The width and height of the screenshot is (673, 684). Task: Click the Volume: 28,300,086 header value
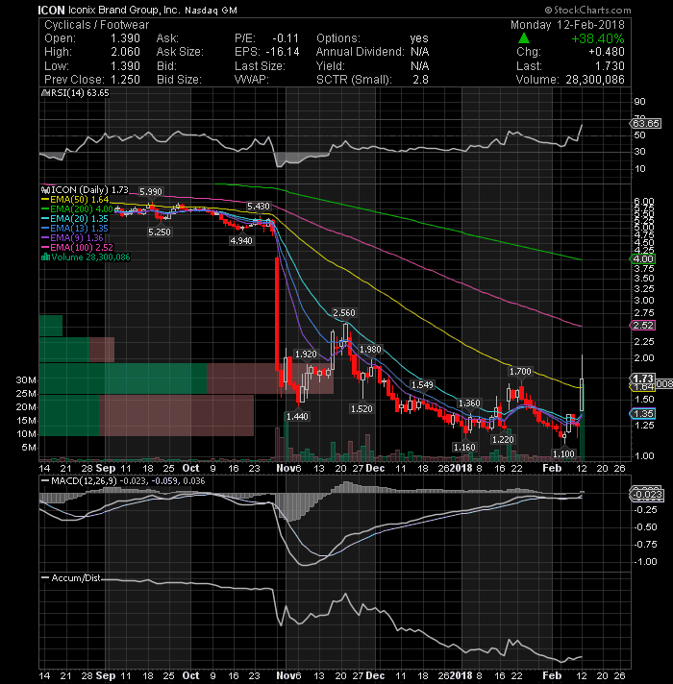570,80
